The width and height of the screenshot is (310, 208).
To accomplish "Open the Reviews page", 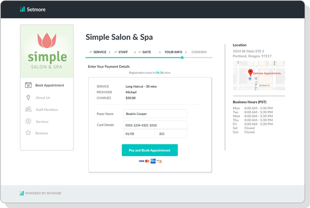I will click(x=41, y=133).
